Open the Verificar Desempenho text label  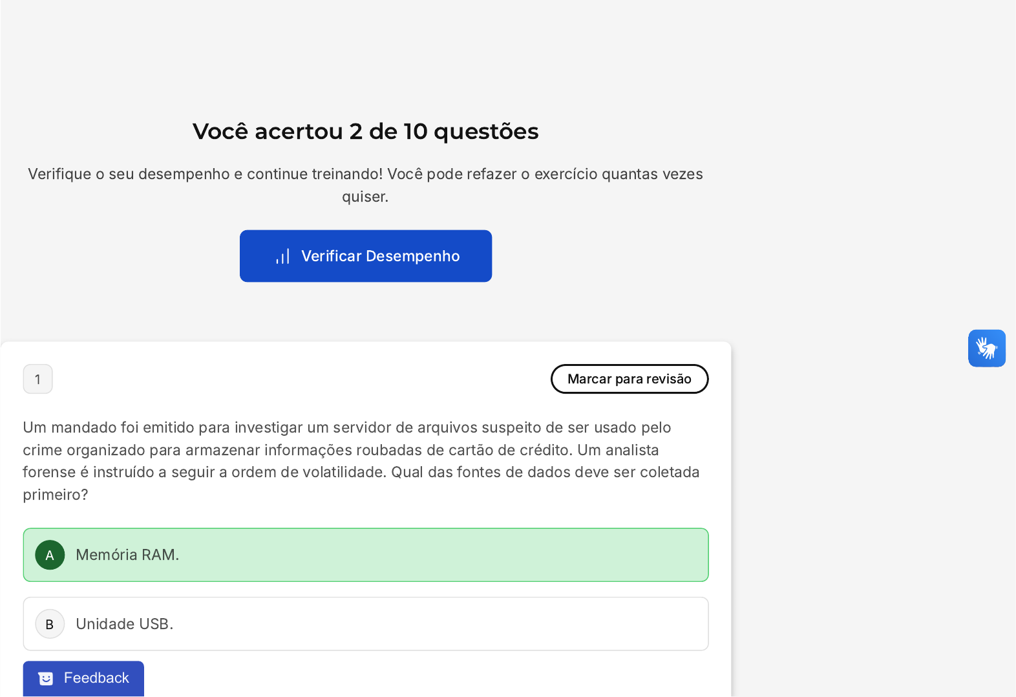click(x=381, y=256)
